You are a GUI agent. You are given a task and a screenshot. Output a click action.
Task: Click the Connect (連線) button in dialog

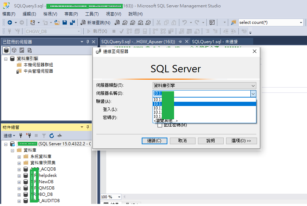click(154, 141)
